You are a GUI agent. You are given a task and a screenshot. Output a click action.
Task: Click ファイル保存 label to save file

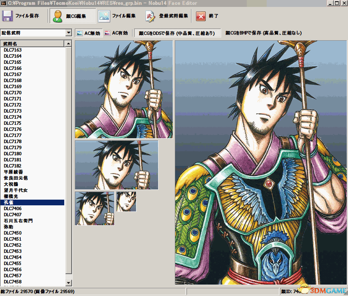[x=27, y=16]
